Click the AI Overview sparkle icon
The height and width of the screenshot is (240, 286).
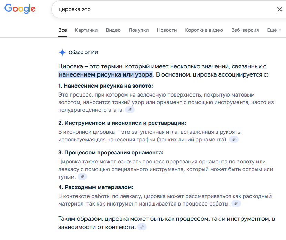click(x=63, y=52)
